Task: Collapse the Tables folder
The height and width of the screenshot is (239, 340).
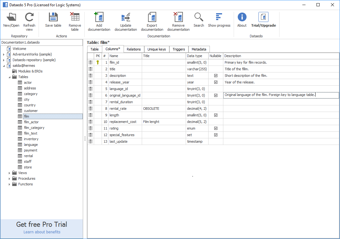Action: [9, 77]
